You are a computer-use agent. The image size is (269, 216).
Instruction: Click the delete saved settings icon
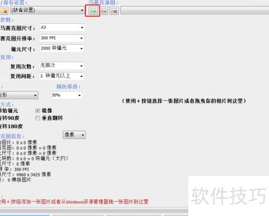click(4, 11)
